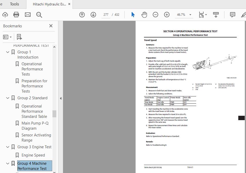Print the document with the printer icon
Viewport: 246px width, 173px height.
(x=16, y=15)
